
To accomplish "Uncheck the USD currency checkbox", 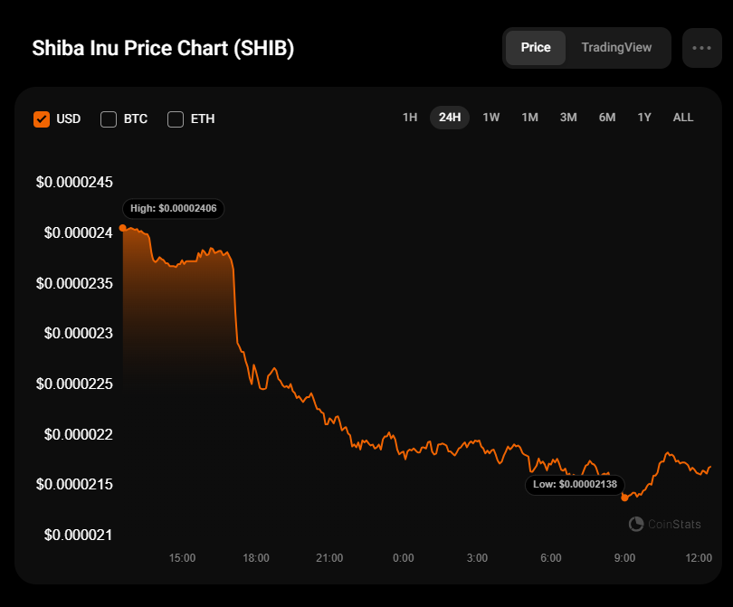I will pos(42,119).
